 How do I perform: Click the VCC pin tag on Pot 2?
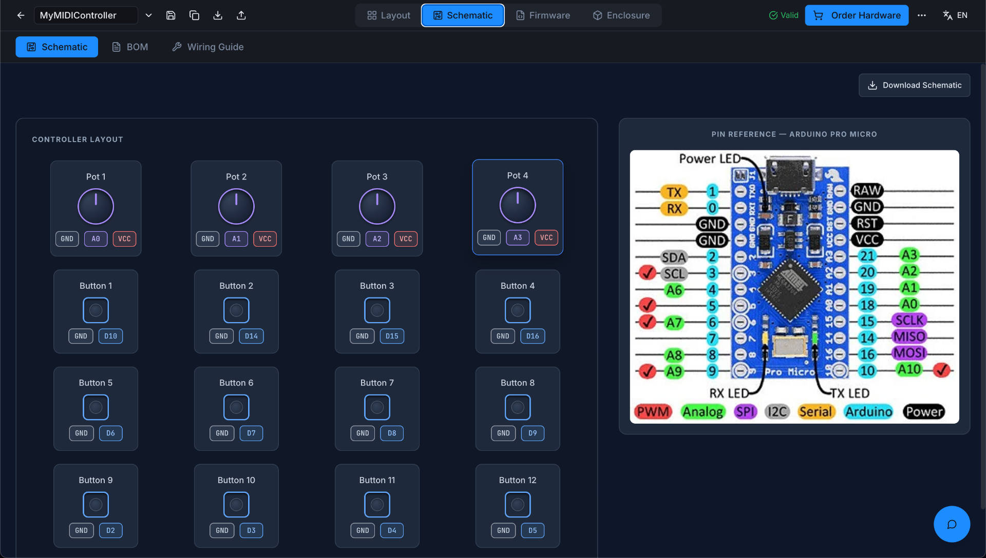265,239
